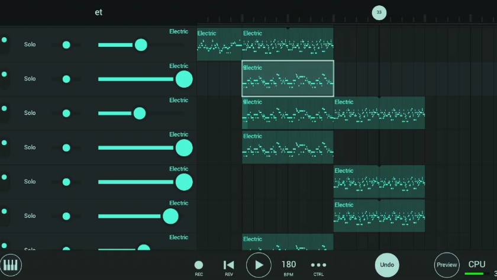Click the fourth track's volume slider handle
Image resolution: width=497 pixels, height=280 pixels.
[184, 148]
